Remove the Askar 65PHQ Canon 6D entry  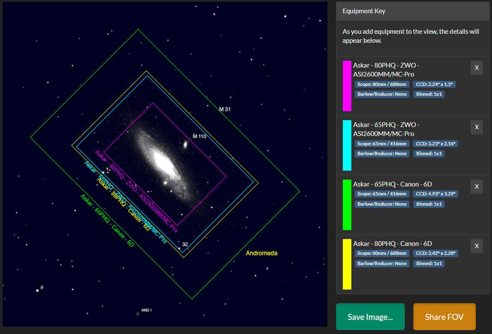click(x=477, y=186)
